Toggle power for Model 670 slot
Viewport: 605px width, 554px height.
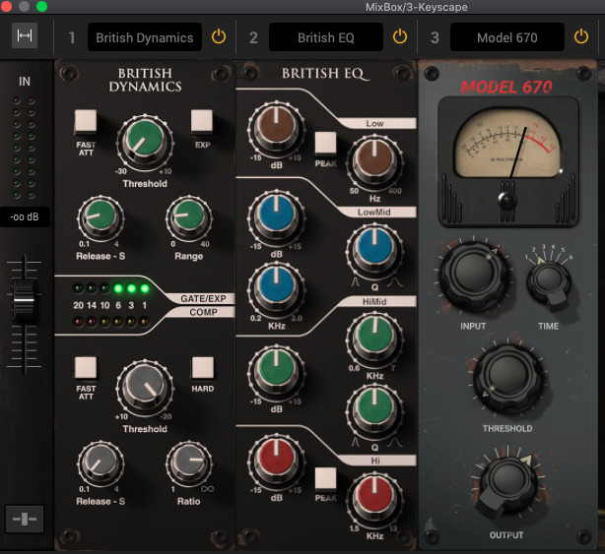pos(581,37)
